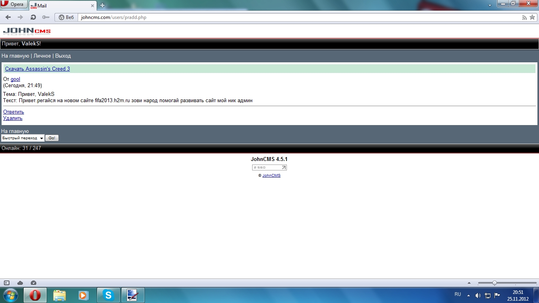This screenshot has width=539, height=303.
Task: Close the Mail tab
Action: [x=93, y=6]
